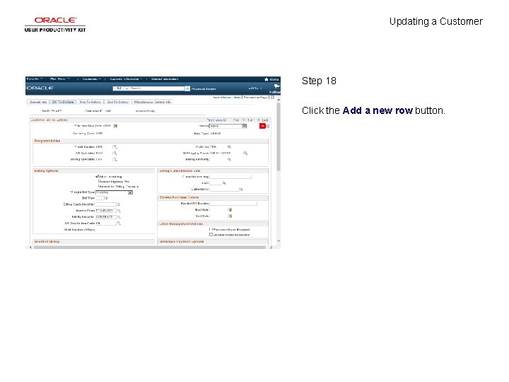Look up Bill By Identifier value

tap(119, 217)
